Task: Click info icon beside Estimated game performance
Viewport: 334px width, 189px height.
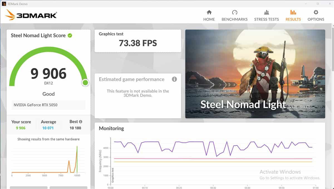Action: click(x=175, y=79)
